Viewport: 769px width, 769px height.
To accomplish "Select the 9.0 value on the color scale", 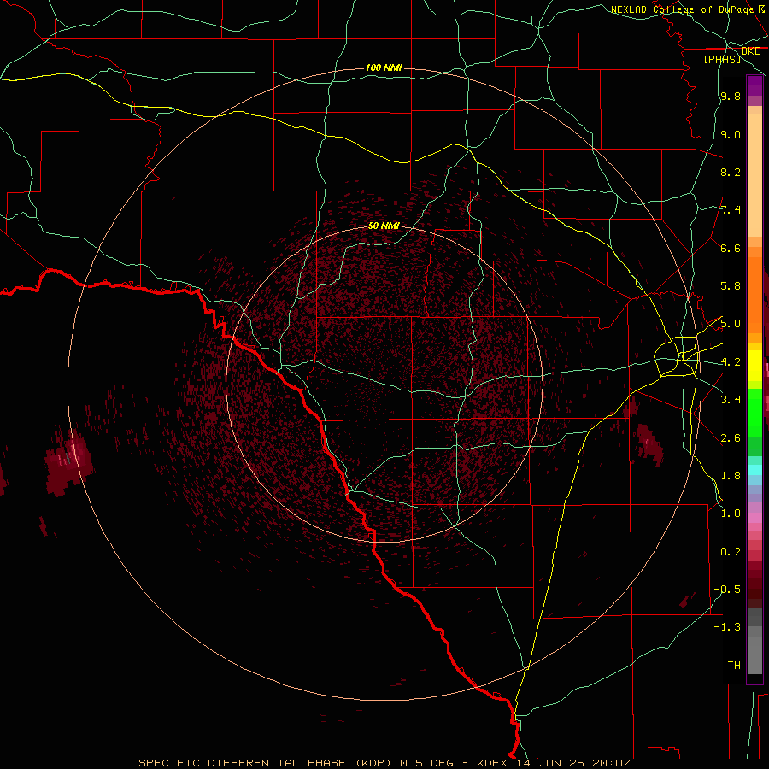I will point(731,134).
